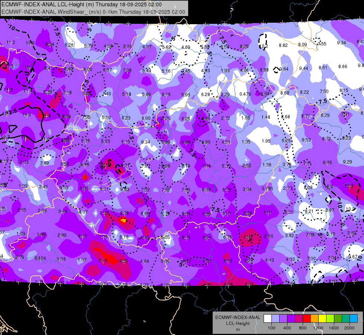This screenshot has width=364, height=335.
Task: Click the wind shear value 7.97
Action: click(146, 166)
